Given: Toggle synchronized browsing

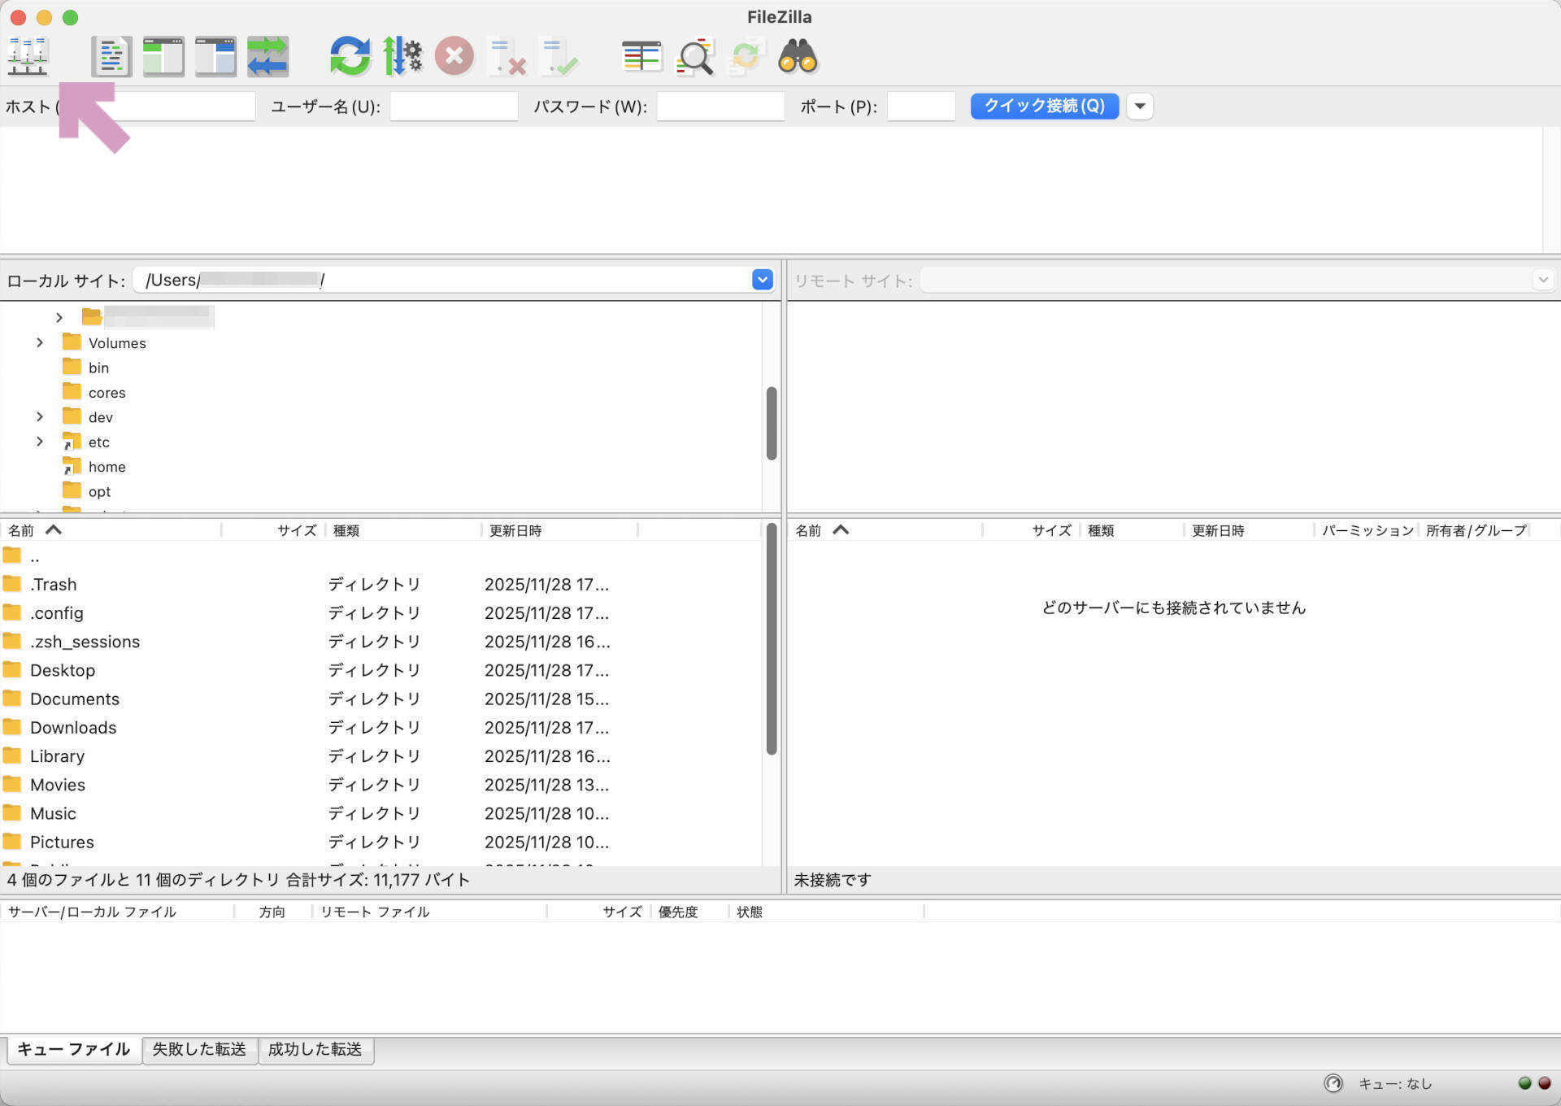Looking at the screenshot, I should coord(746,55).
